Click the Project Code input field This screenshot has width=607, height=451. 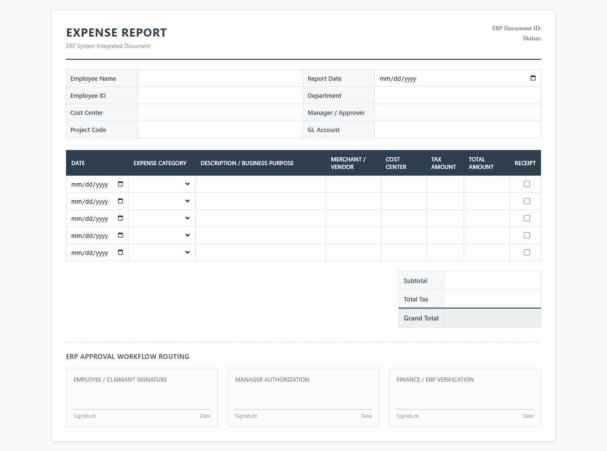220,130
